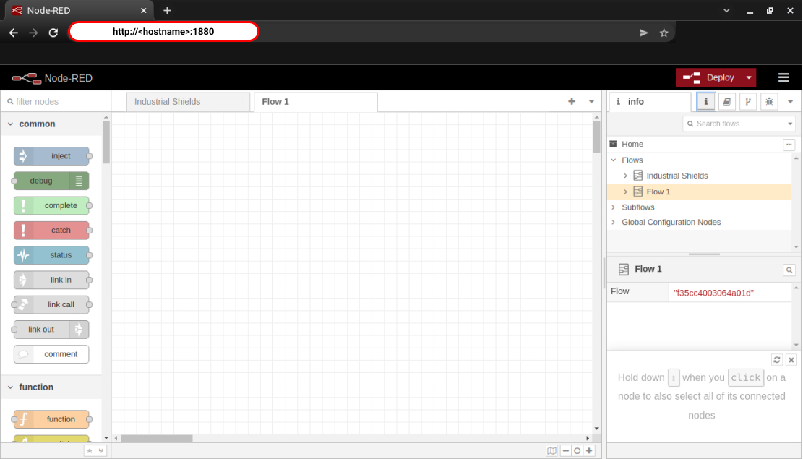
Task: Expand the Flow 1 tree item
Action: pyautogui.click(x=625, y=192)
